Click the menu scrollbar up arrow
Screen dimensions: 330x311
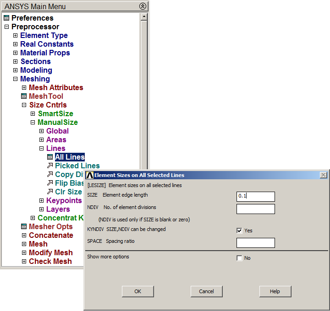(144, 17)
